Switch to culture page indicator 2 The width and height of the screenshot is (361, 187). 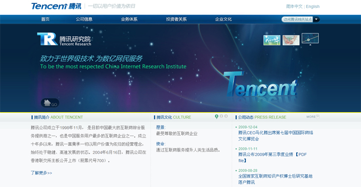coord(221,116)
